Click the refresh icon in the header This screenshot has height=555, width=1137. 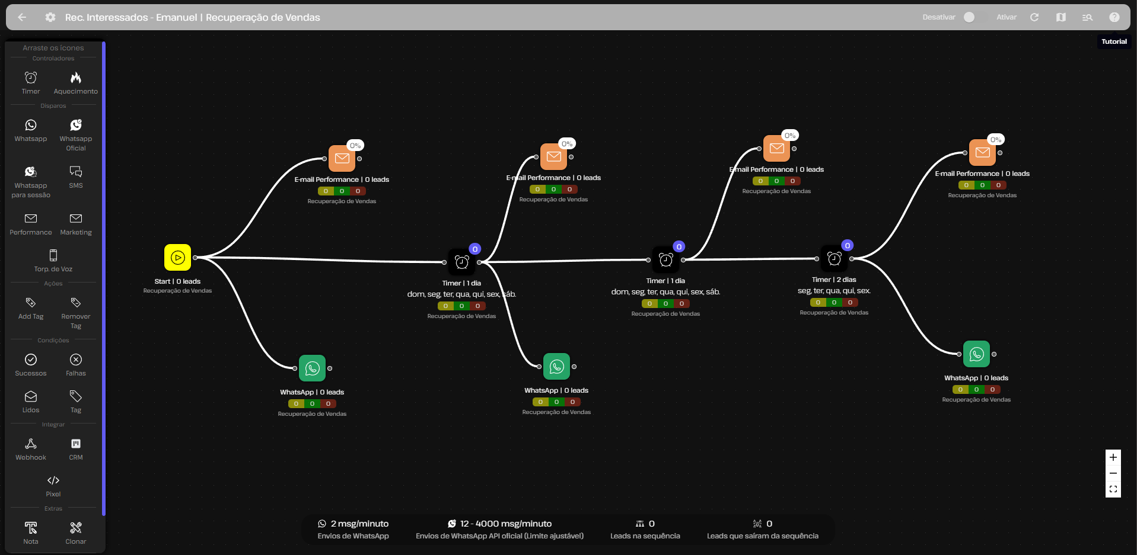(x=1034, y=17)
